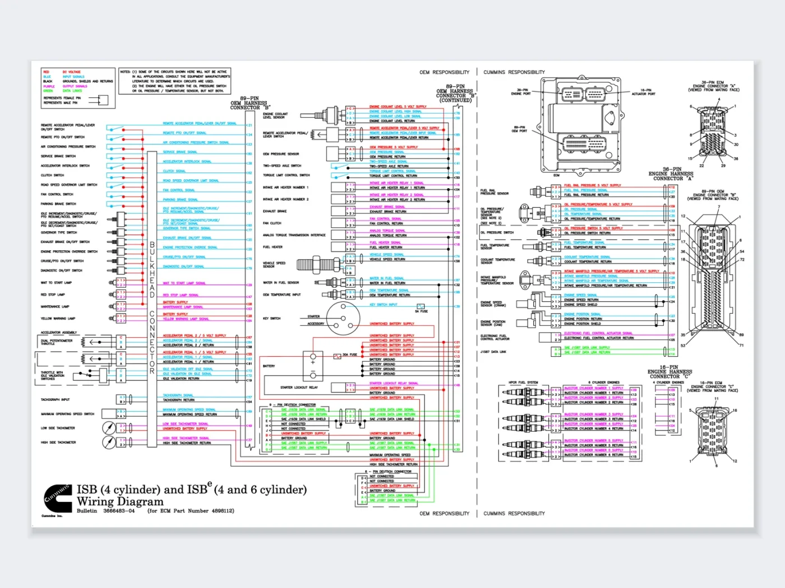Viewport: 785px width, 588px height.
Task: Click the "EXHAUST BRAKE" component label
Action: point(275,211)
